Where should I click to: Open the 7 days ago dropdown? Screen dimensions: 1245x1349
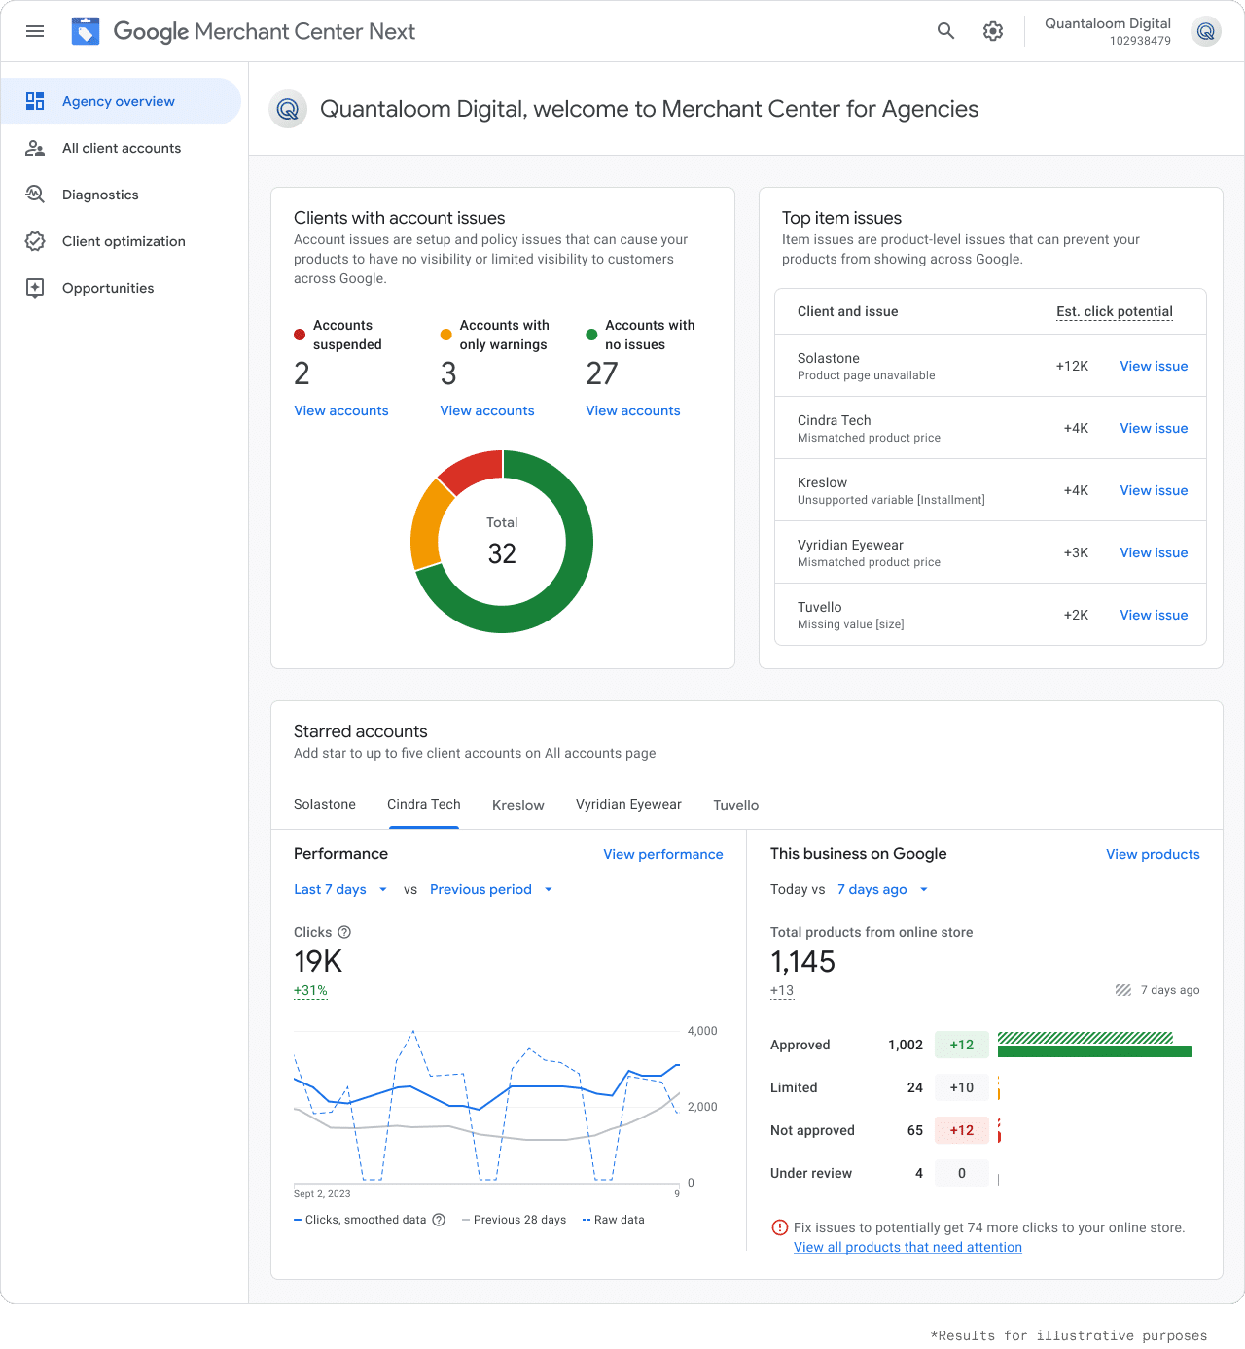(882, 889)
